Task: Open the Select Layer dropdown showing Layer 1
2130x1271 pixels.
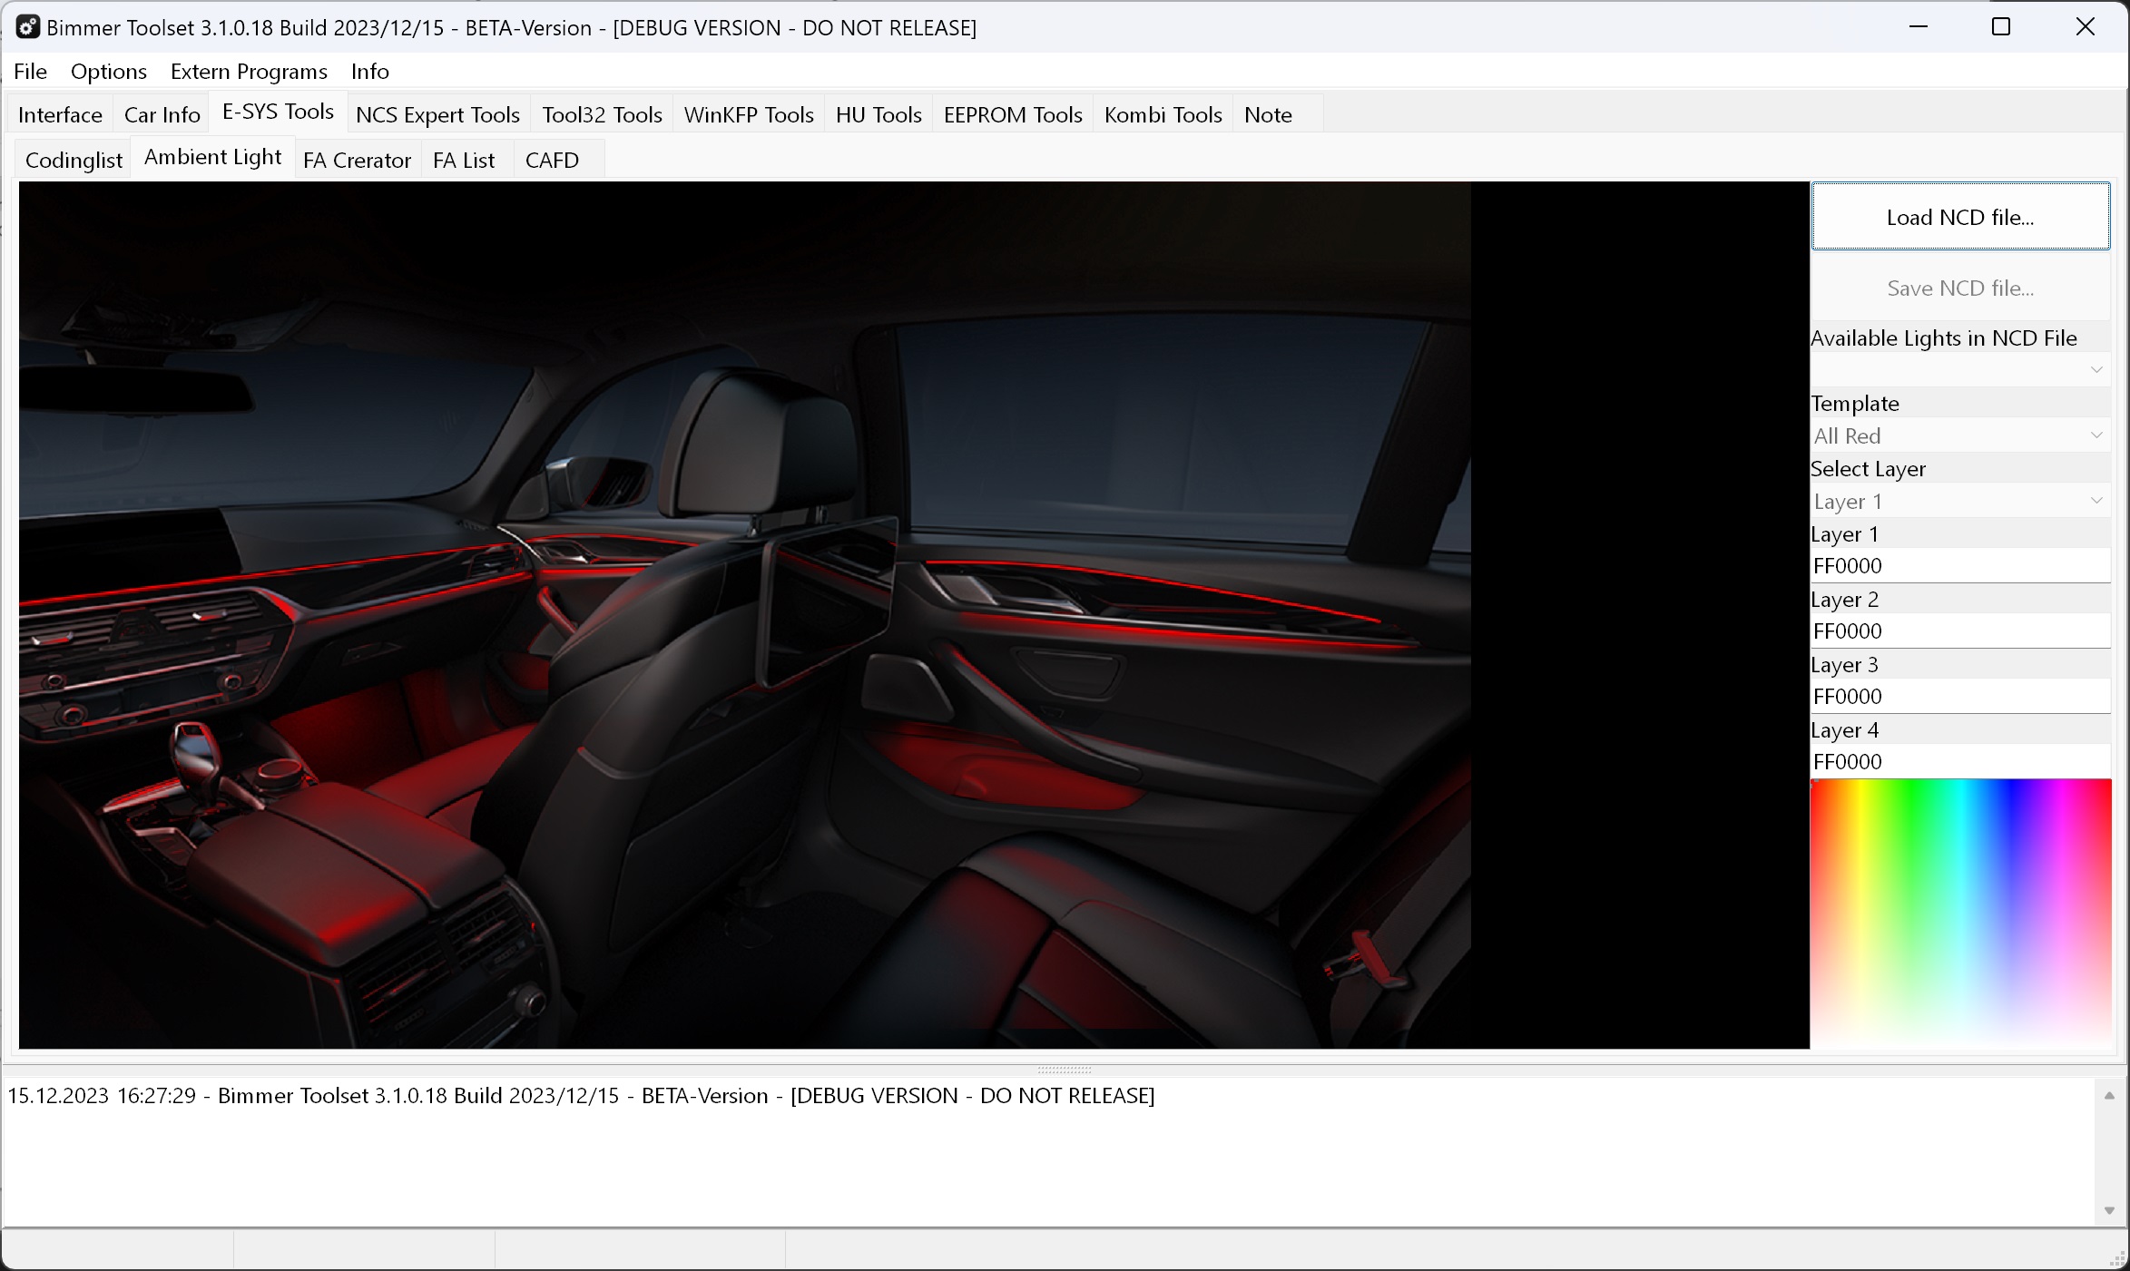Action: tap(1960, 501)
